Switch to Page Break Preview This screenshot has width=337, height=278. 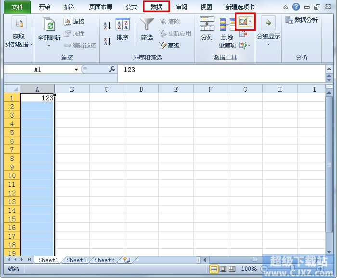[232, 268]
